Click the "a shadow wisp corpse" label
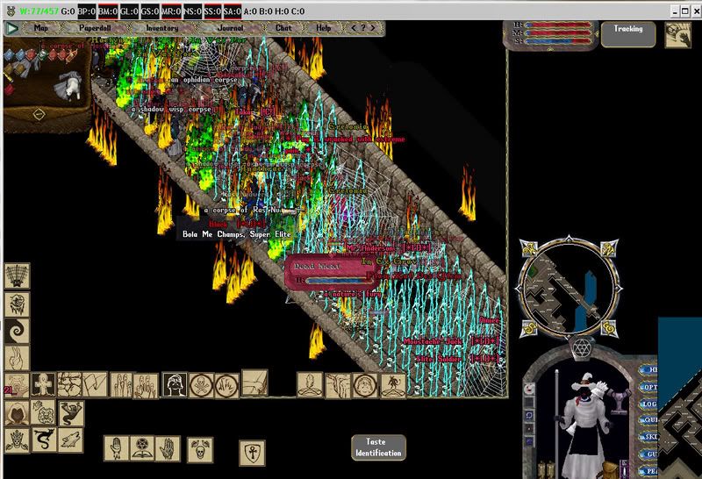Image resolution: width=702 pixels, height=479 pixels. tap(171, 109)
